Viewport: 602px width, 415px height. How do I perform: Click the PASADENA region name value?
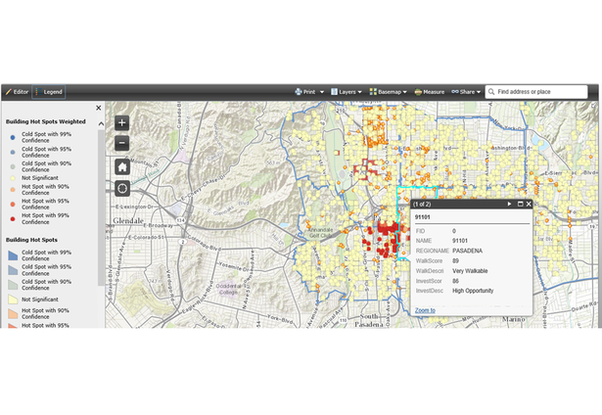[467, 251]
